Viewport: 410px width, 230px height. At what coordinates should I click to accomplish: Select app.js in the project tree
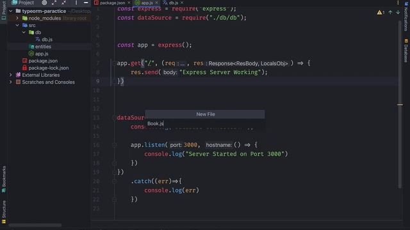[x=42, y=54]
